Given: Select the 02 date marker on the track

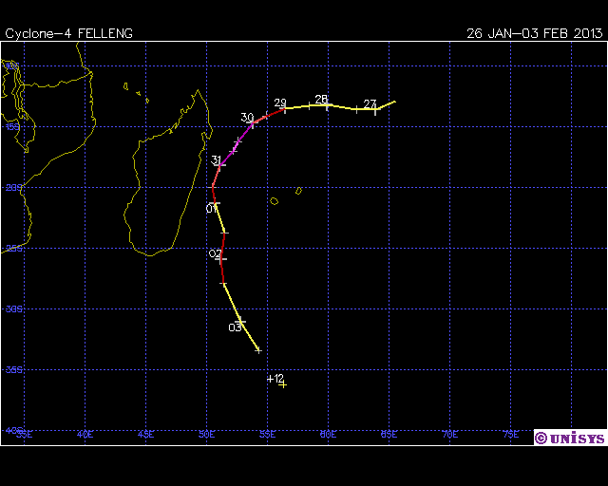Looking at the screenshot, I should click(x=216, y=254).
